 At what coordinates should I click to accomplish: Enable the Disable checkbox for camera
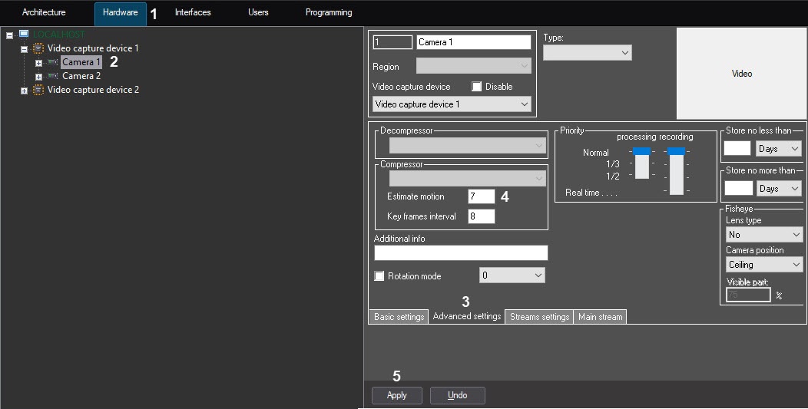point(476,87)
